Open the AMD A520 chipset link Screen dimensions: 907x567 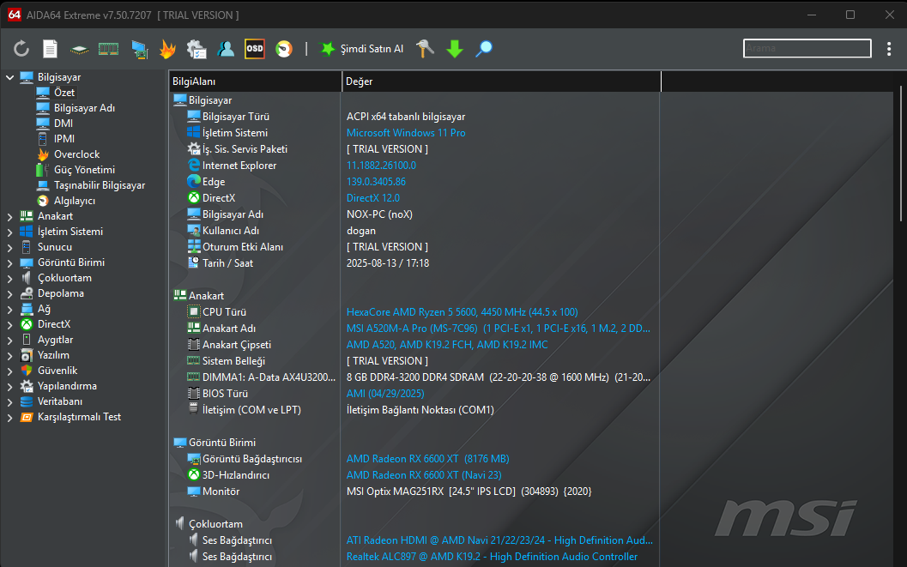[x=447, y=345]
